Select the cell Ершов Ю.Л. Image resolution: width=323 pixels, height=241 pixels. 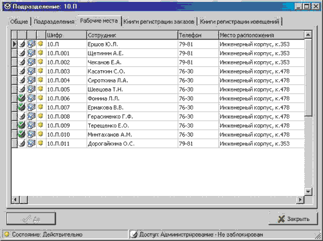pos(132,44)
